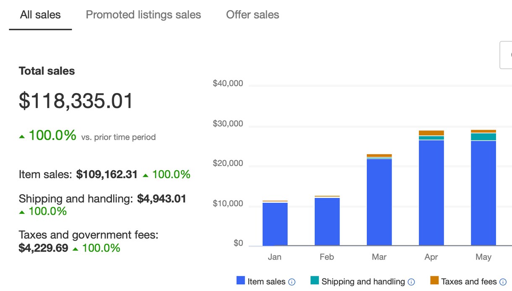
Task: Select the Apr bar in chart
Action: coord(431,188)
